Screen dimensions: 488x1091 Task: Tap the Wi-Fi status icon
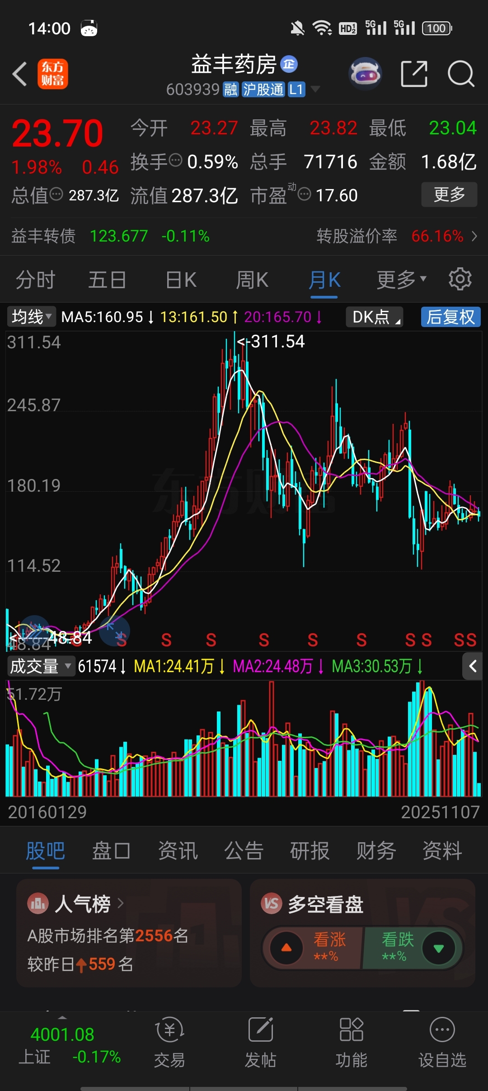pyautogui.click(x=322, y=28)
